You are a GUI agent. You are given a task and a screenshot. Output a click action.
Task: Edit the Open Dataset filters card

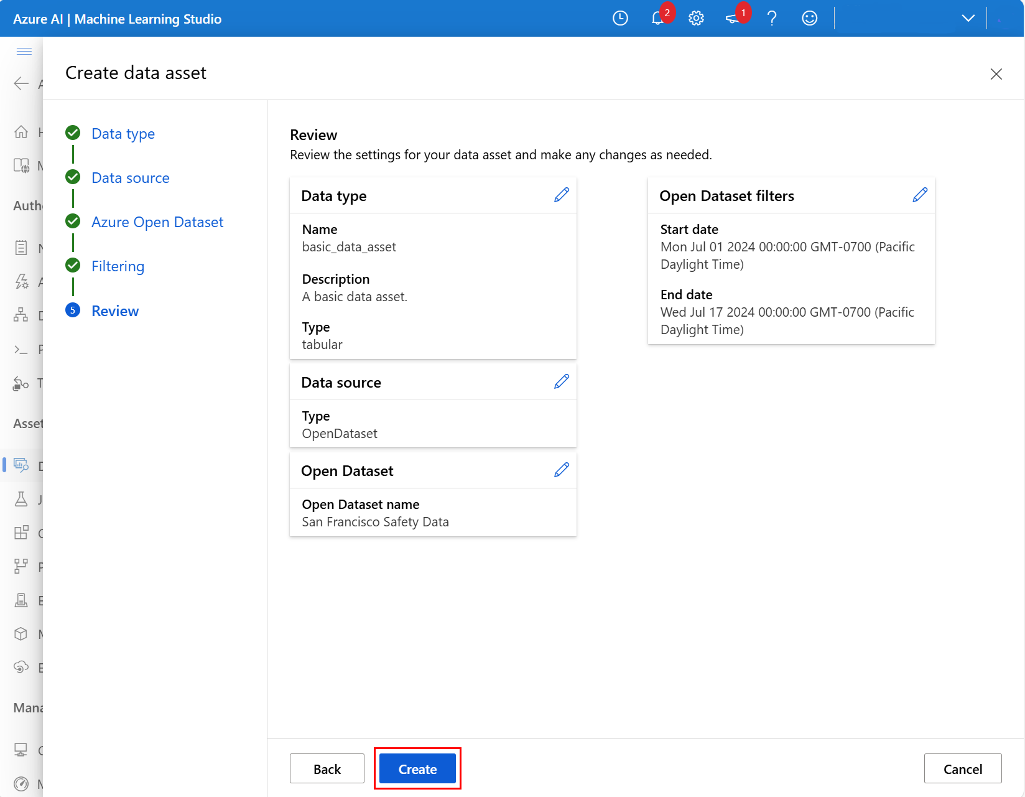[919, 195]
